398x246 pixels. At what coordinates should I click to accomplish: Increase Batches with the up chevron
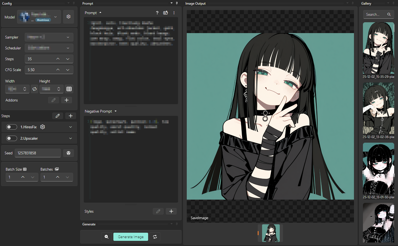click(58, 177)
